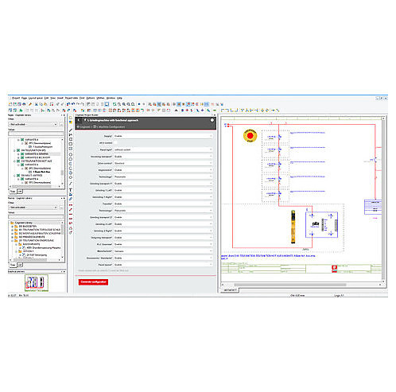Switch to the List tab in Pages panel
396x392 pixels.
tap(20, 191)
